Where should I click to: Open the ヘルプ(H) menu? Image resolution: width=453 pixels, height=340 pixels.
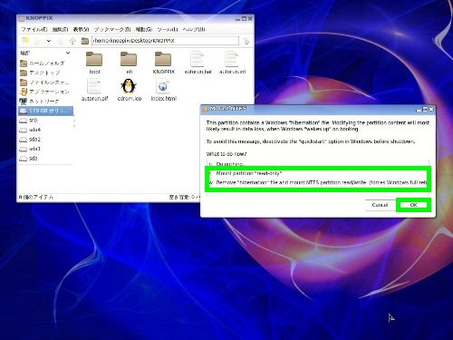point(194,29)
